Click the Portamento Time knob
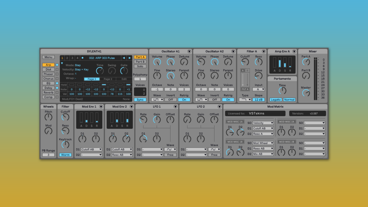 282,90
